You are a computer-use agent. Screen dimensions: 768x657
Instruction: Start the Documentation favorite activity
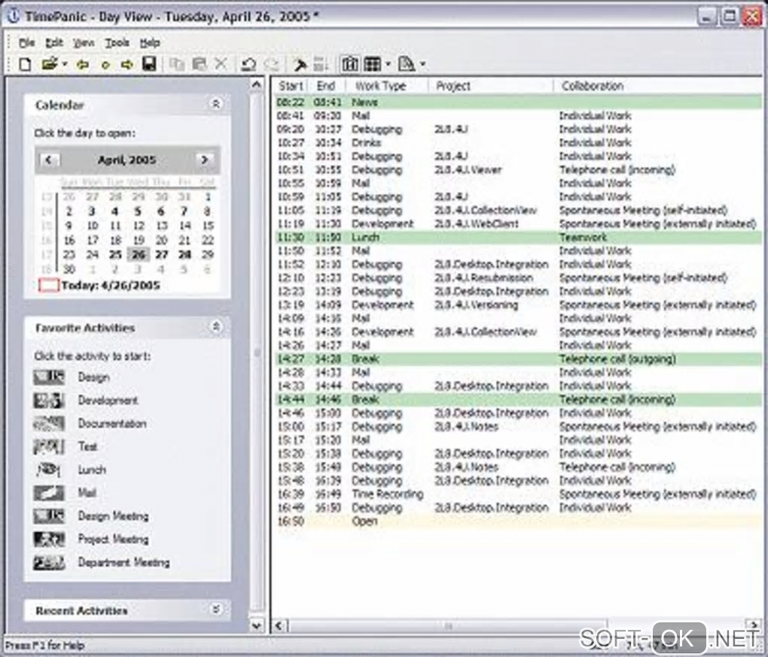tap(90, 423)
